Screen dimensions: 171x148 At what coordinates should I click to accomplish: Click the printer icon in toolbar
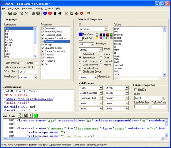tap(15, 13)
